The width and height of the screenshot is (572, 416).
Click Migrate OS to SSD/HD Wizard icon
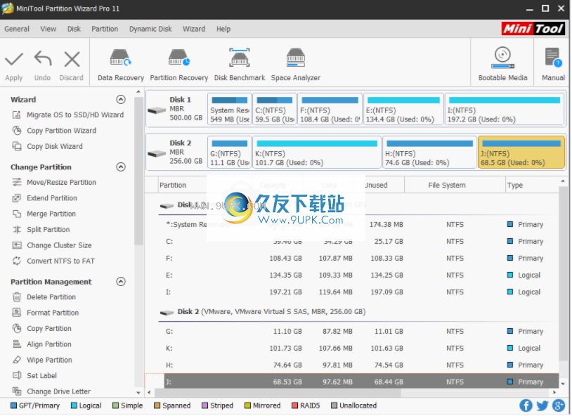click(17, 115)
